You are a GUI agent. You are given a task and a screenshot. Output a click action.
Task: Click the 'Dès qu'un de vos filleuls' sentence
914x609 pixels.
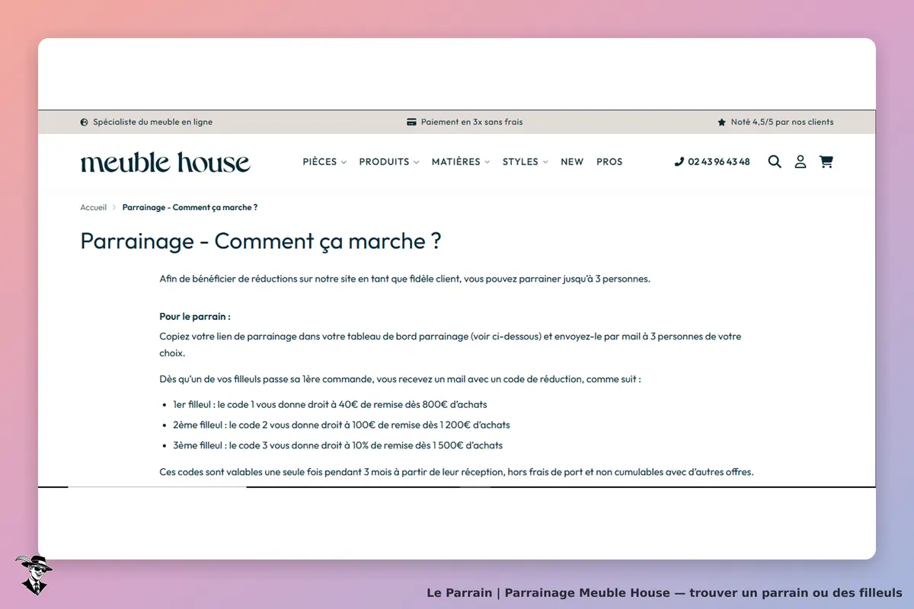(400, 378)
